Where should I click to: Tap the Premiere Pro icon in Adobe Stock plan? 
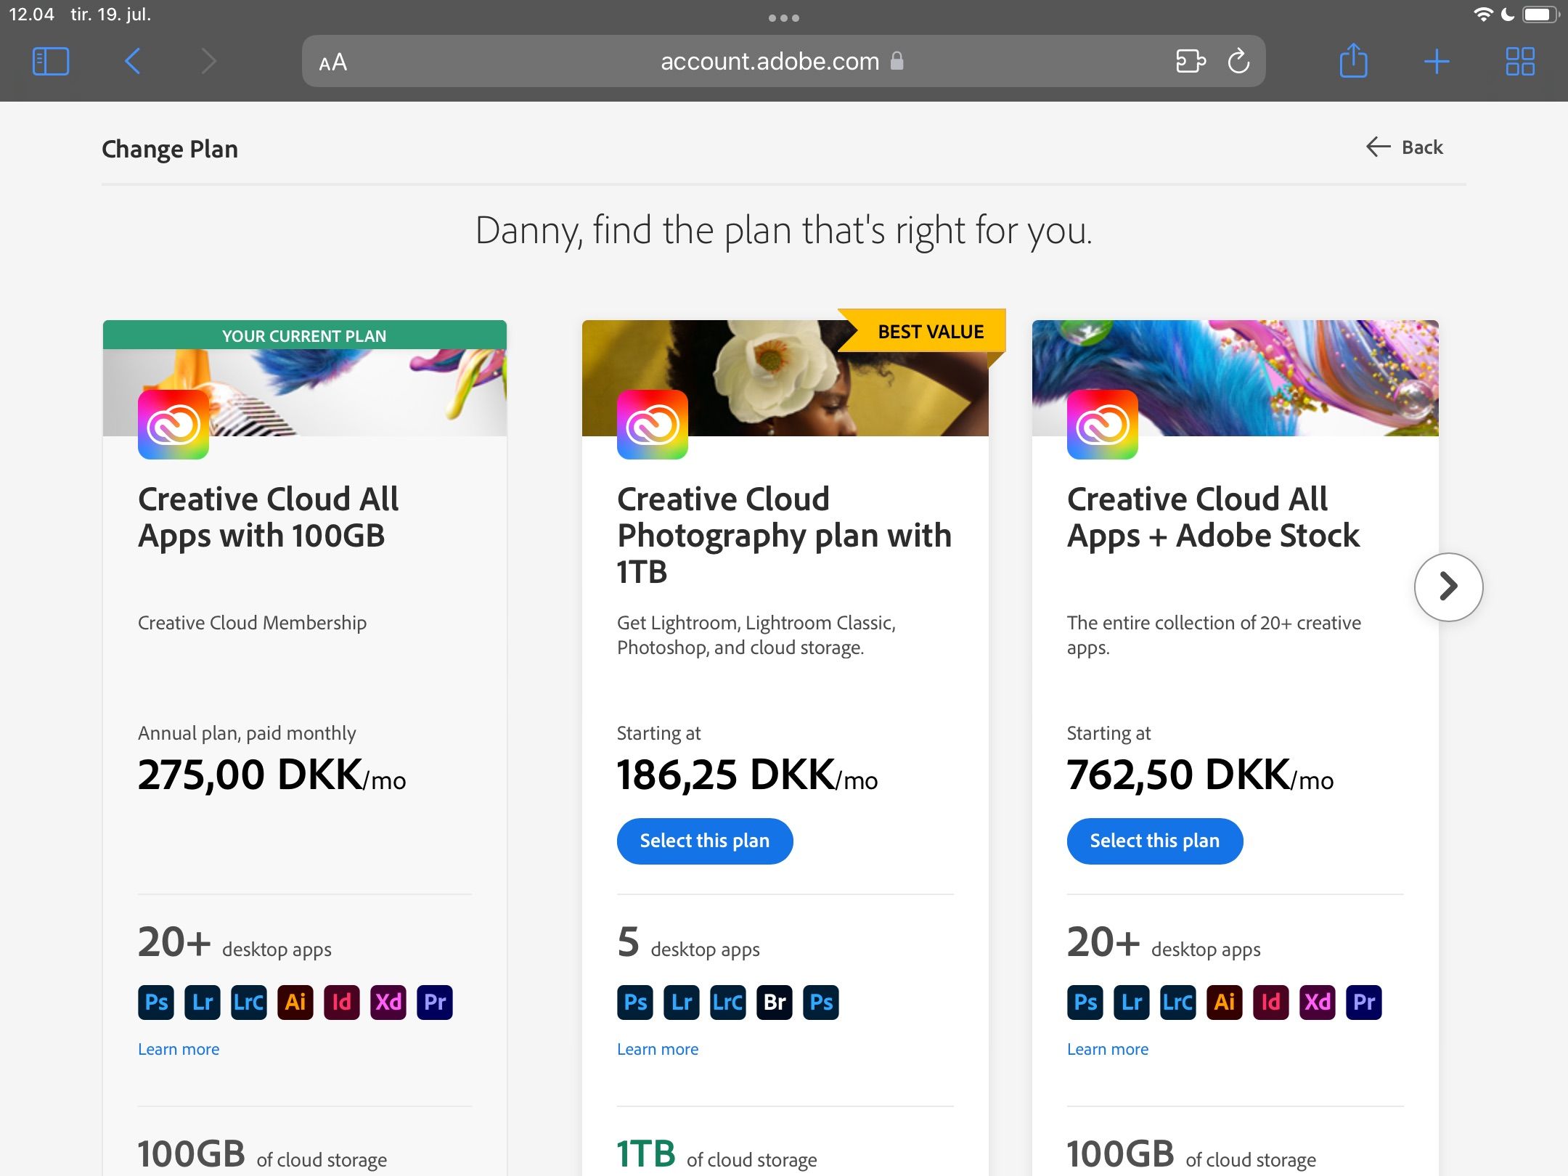point(1364,1003)
